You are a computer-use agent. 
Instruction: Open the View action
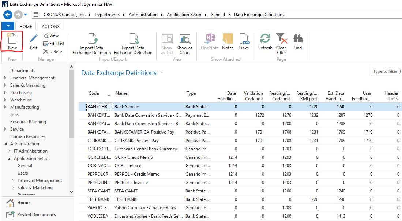click(51, 35)
